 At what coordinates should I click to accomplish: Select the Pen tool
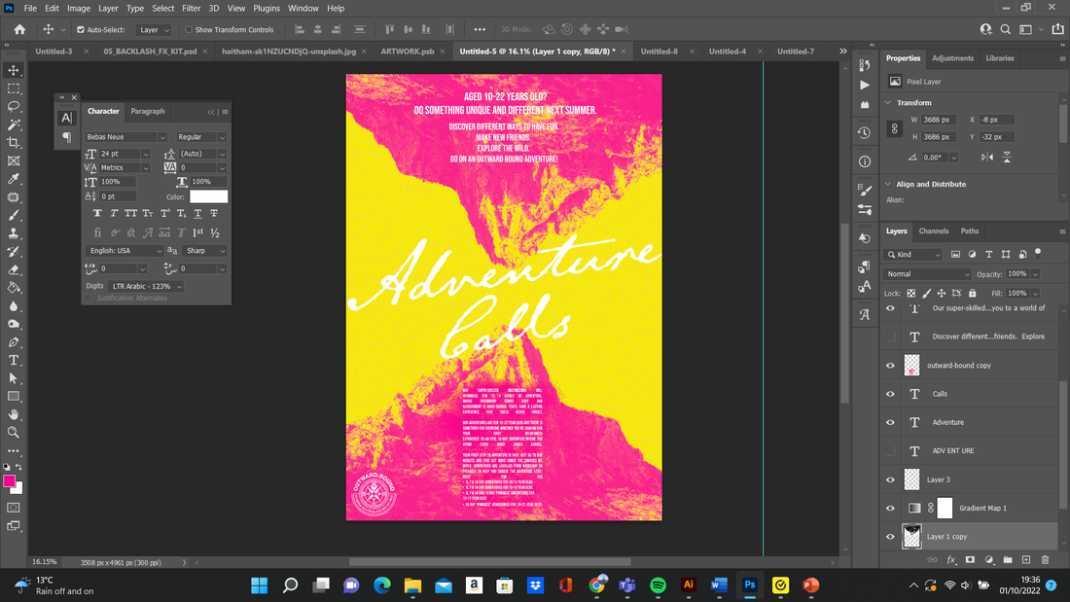14,342
